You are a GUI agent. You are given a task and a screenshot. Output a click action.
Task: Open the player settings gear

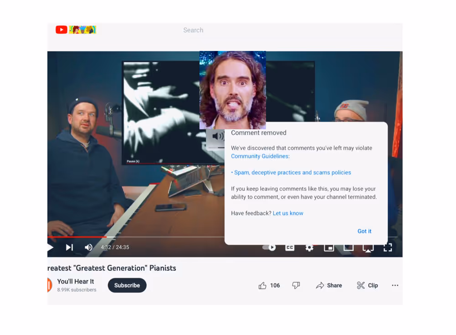tap(309, 247)
